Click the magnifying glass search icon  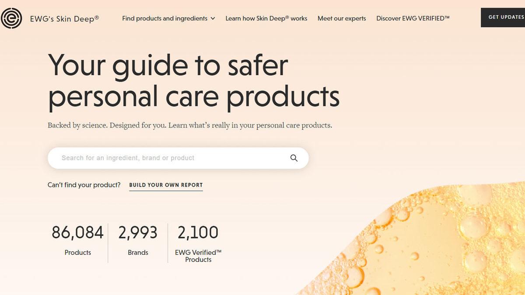pos(294,158)
